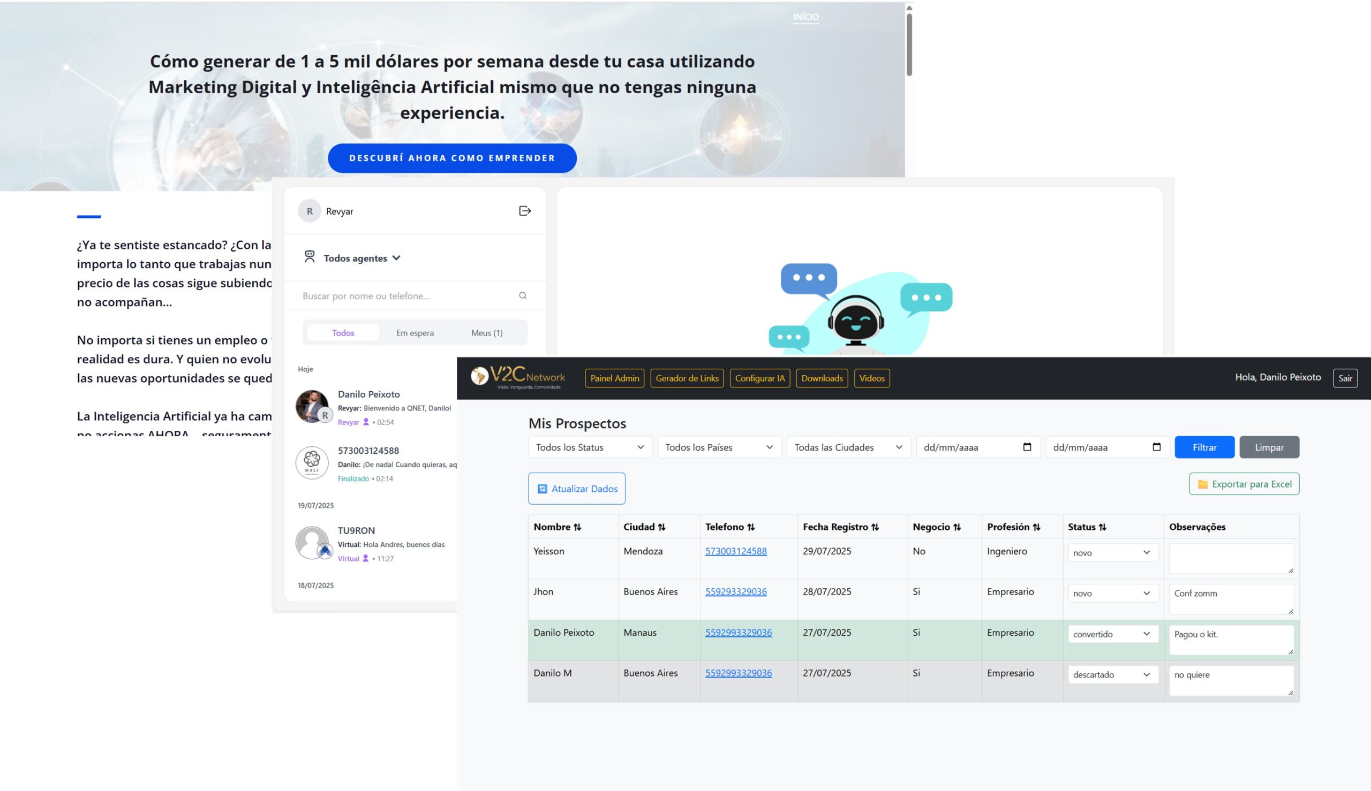Click the search magnifier icon in chat

point(522,295)
